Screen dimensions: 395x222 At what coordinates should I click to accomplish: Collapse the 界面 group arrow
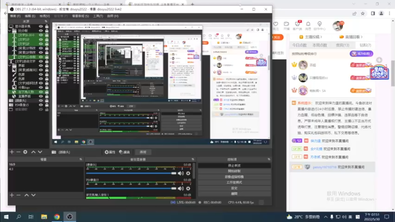pyautogui.click(x=10, y=66)
